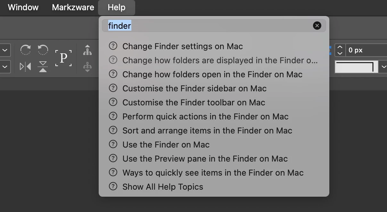Open the Markzware menu
This screenshot has height=212, width=387.
pos(73,7)
